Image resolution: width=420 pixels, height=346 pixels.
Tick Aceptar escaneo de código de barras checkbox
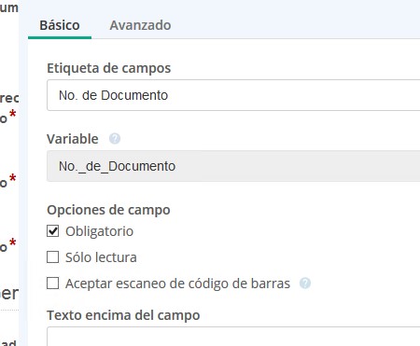click(53, 284)
